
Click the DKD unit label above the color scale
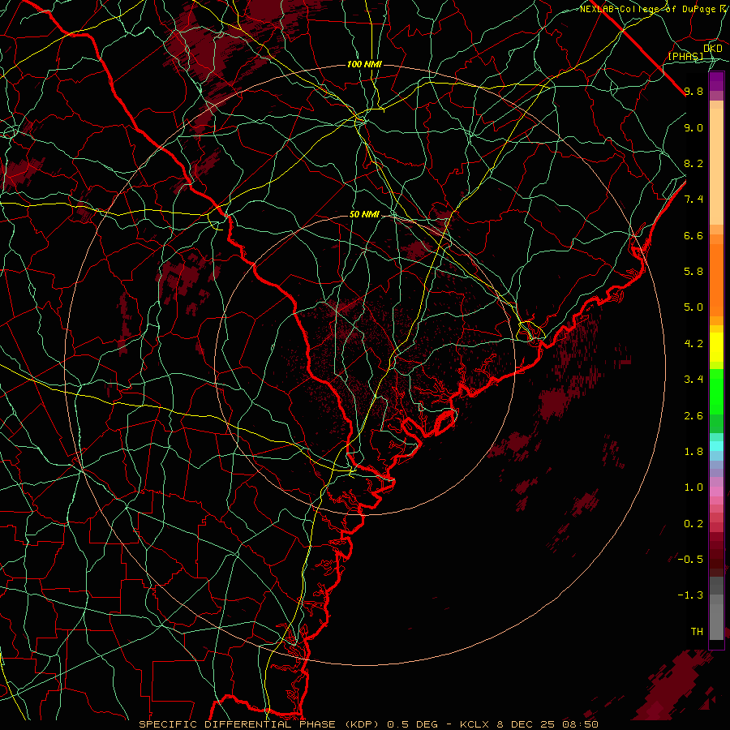(x=713, y=49)
